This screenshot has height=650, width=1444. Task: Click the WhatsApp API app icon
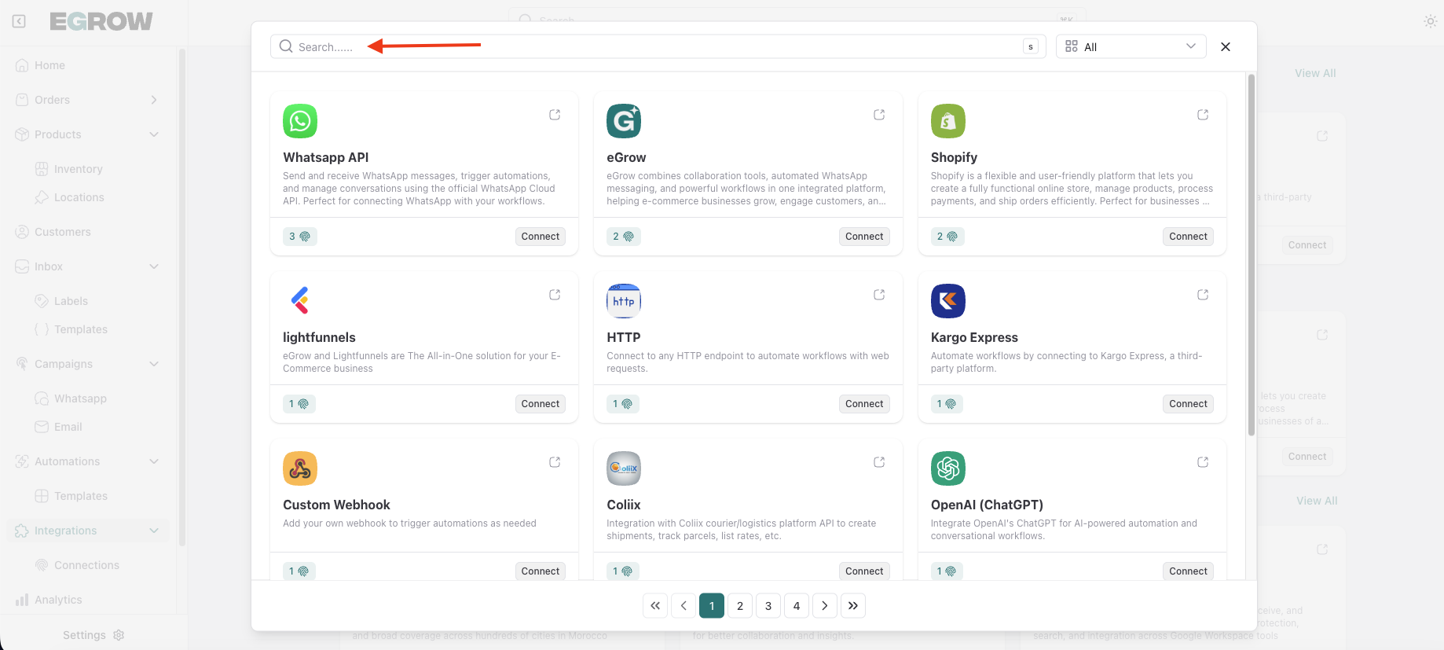point(299,121)
